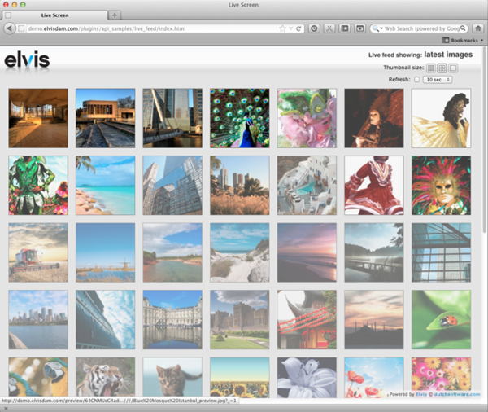
Task: Expand the Bookmarks menu
Action: pyautogui.click(x=462, y=40)
